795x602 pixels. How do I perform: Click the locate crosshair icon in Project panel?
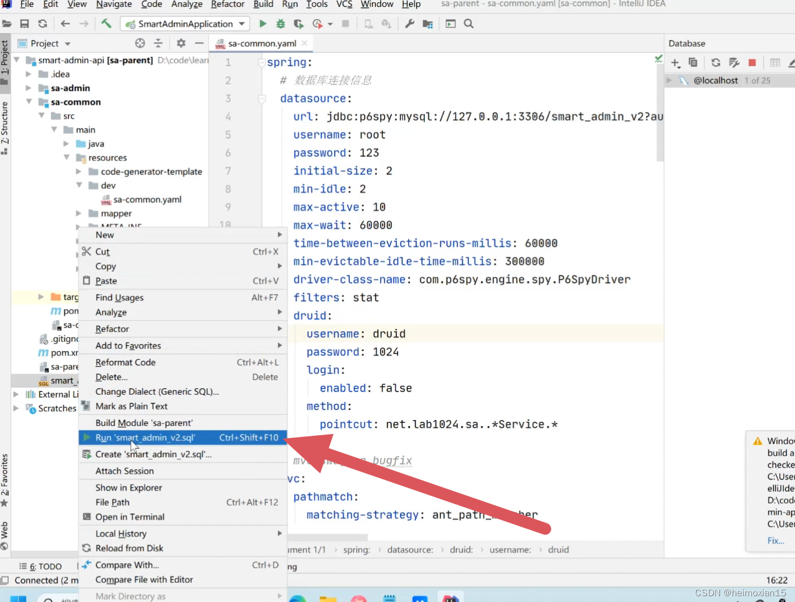(140, 44)
